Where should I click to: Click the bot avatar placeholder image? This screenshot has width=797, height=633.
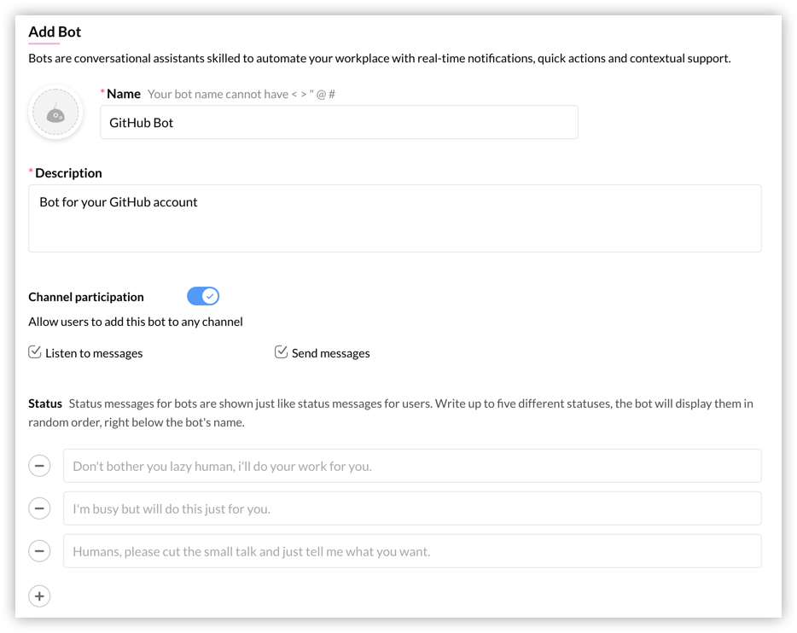pos(55,113)
